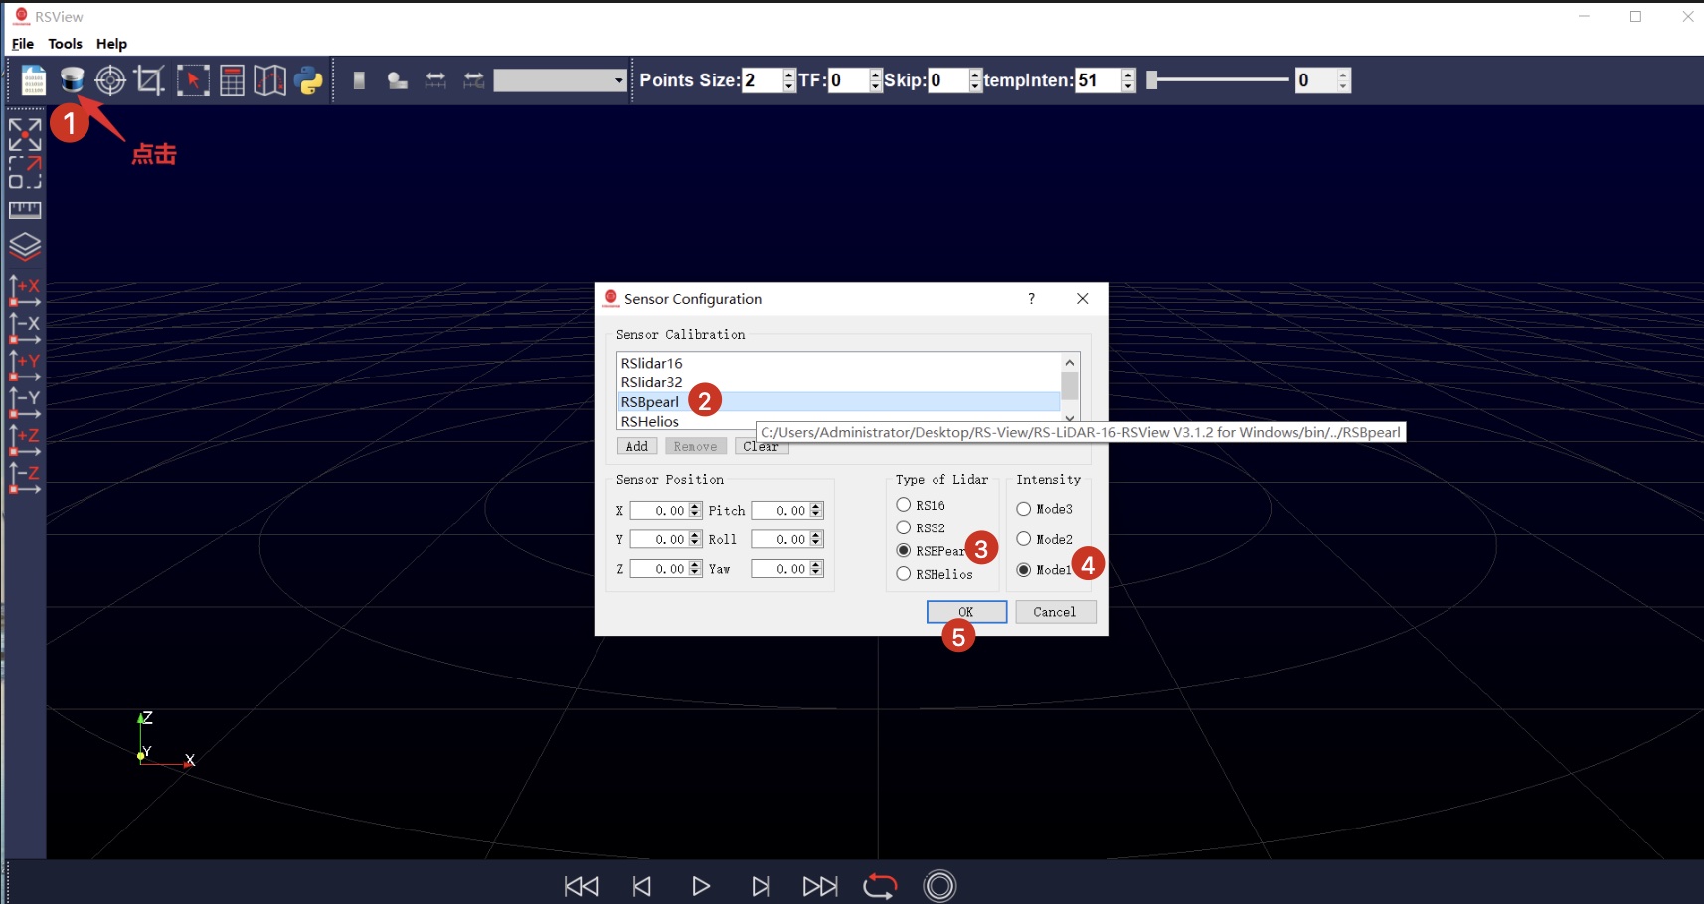
Task: Click the Points Size input field
Action: click(x=763, y=80)
